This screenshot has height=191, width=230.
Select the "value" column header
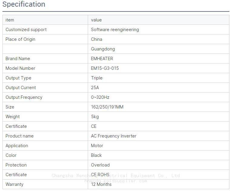click(x=96, y=20)
